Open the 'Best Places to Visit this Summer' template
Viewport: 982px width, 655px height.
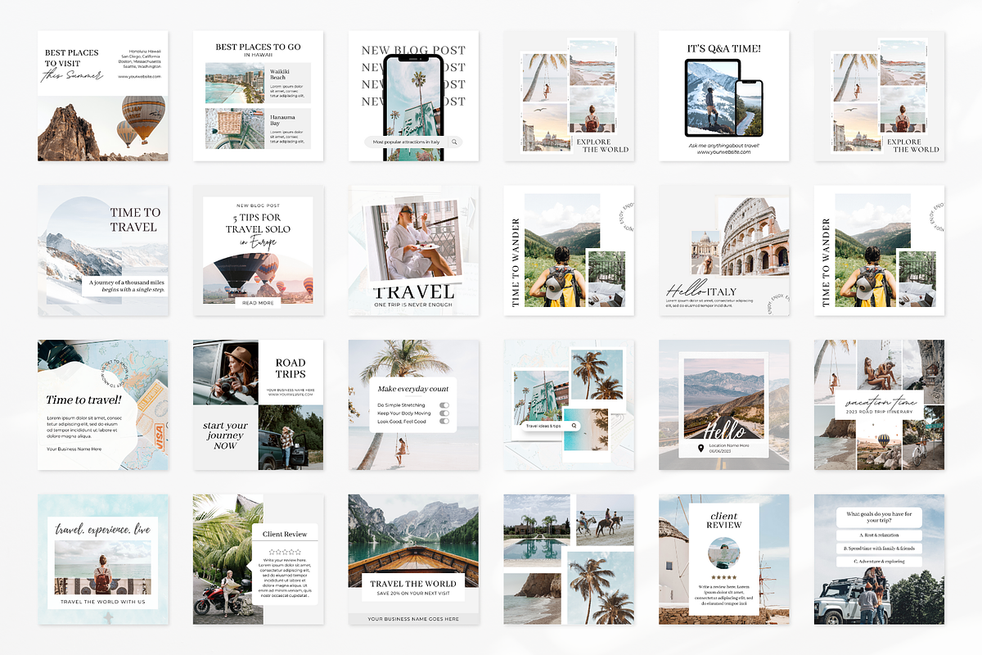(x=103, y=96)
